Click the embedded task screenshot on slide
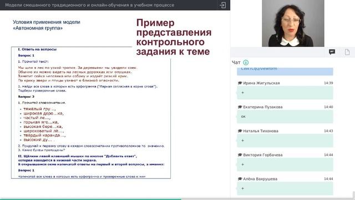This screenshot has height=200, width=355. point(91,113)
